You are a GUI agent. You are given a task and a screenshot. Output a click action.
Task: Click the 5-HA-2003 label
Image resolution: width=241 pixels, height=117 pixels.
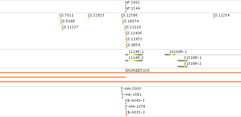pos(131,89)
